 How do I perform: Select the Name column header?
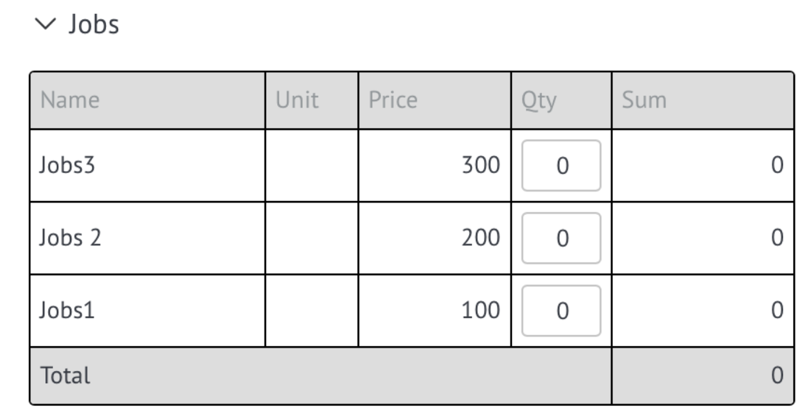(148, 101)
